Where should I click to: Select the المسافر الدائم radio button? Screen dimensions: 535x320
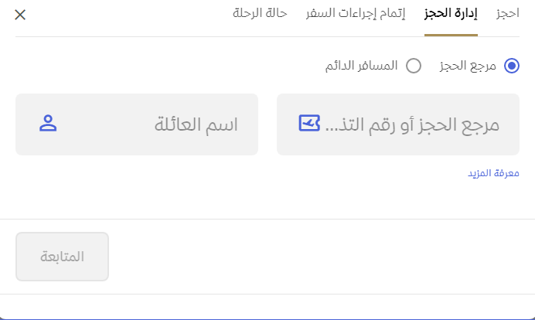414,66
